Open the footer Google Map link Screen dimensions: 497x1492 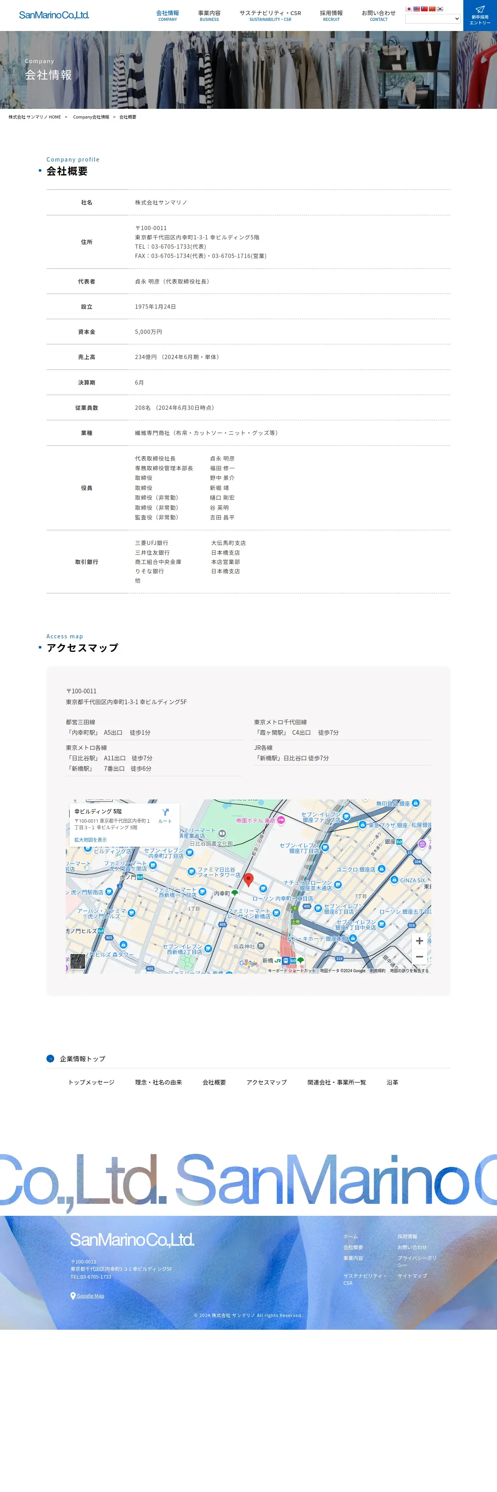(x=90, y=1296)
